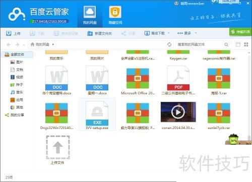Click the 上传文件 dashed upload placeholder

click(58, 147)
